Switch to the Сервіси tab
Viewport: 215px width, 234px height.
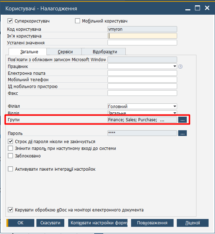65,52
